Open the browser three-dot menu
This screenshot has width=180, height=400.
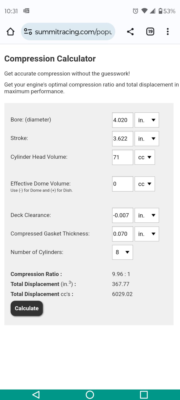click(167, 32)
